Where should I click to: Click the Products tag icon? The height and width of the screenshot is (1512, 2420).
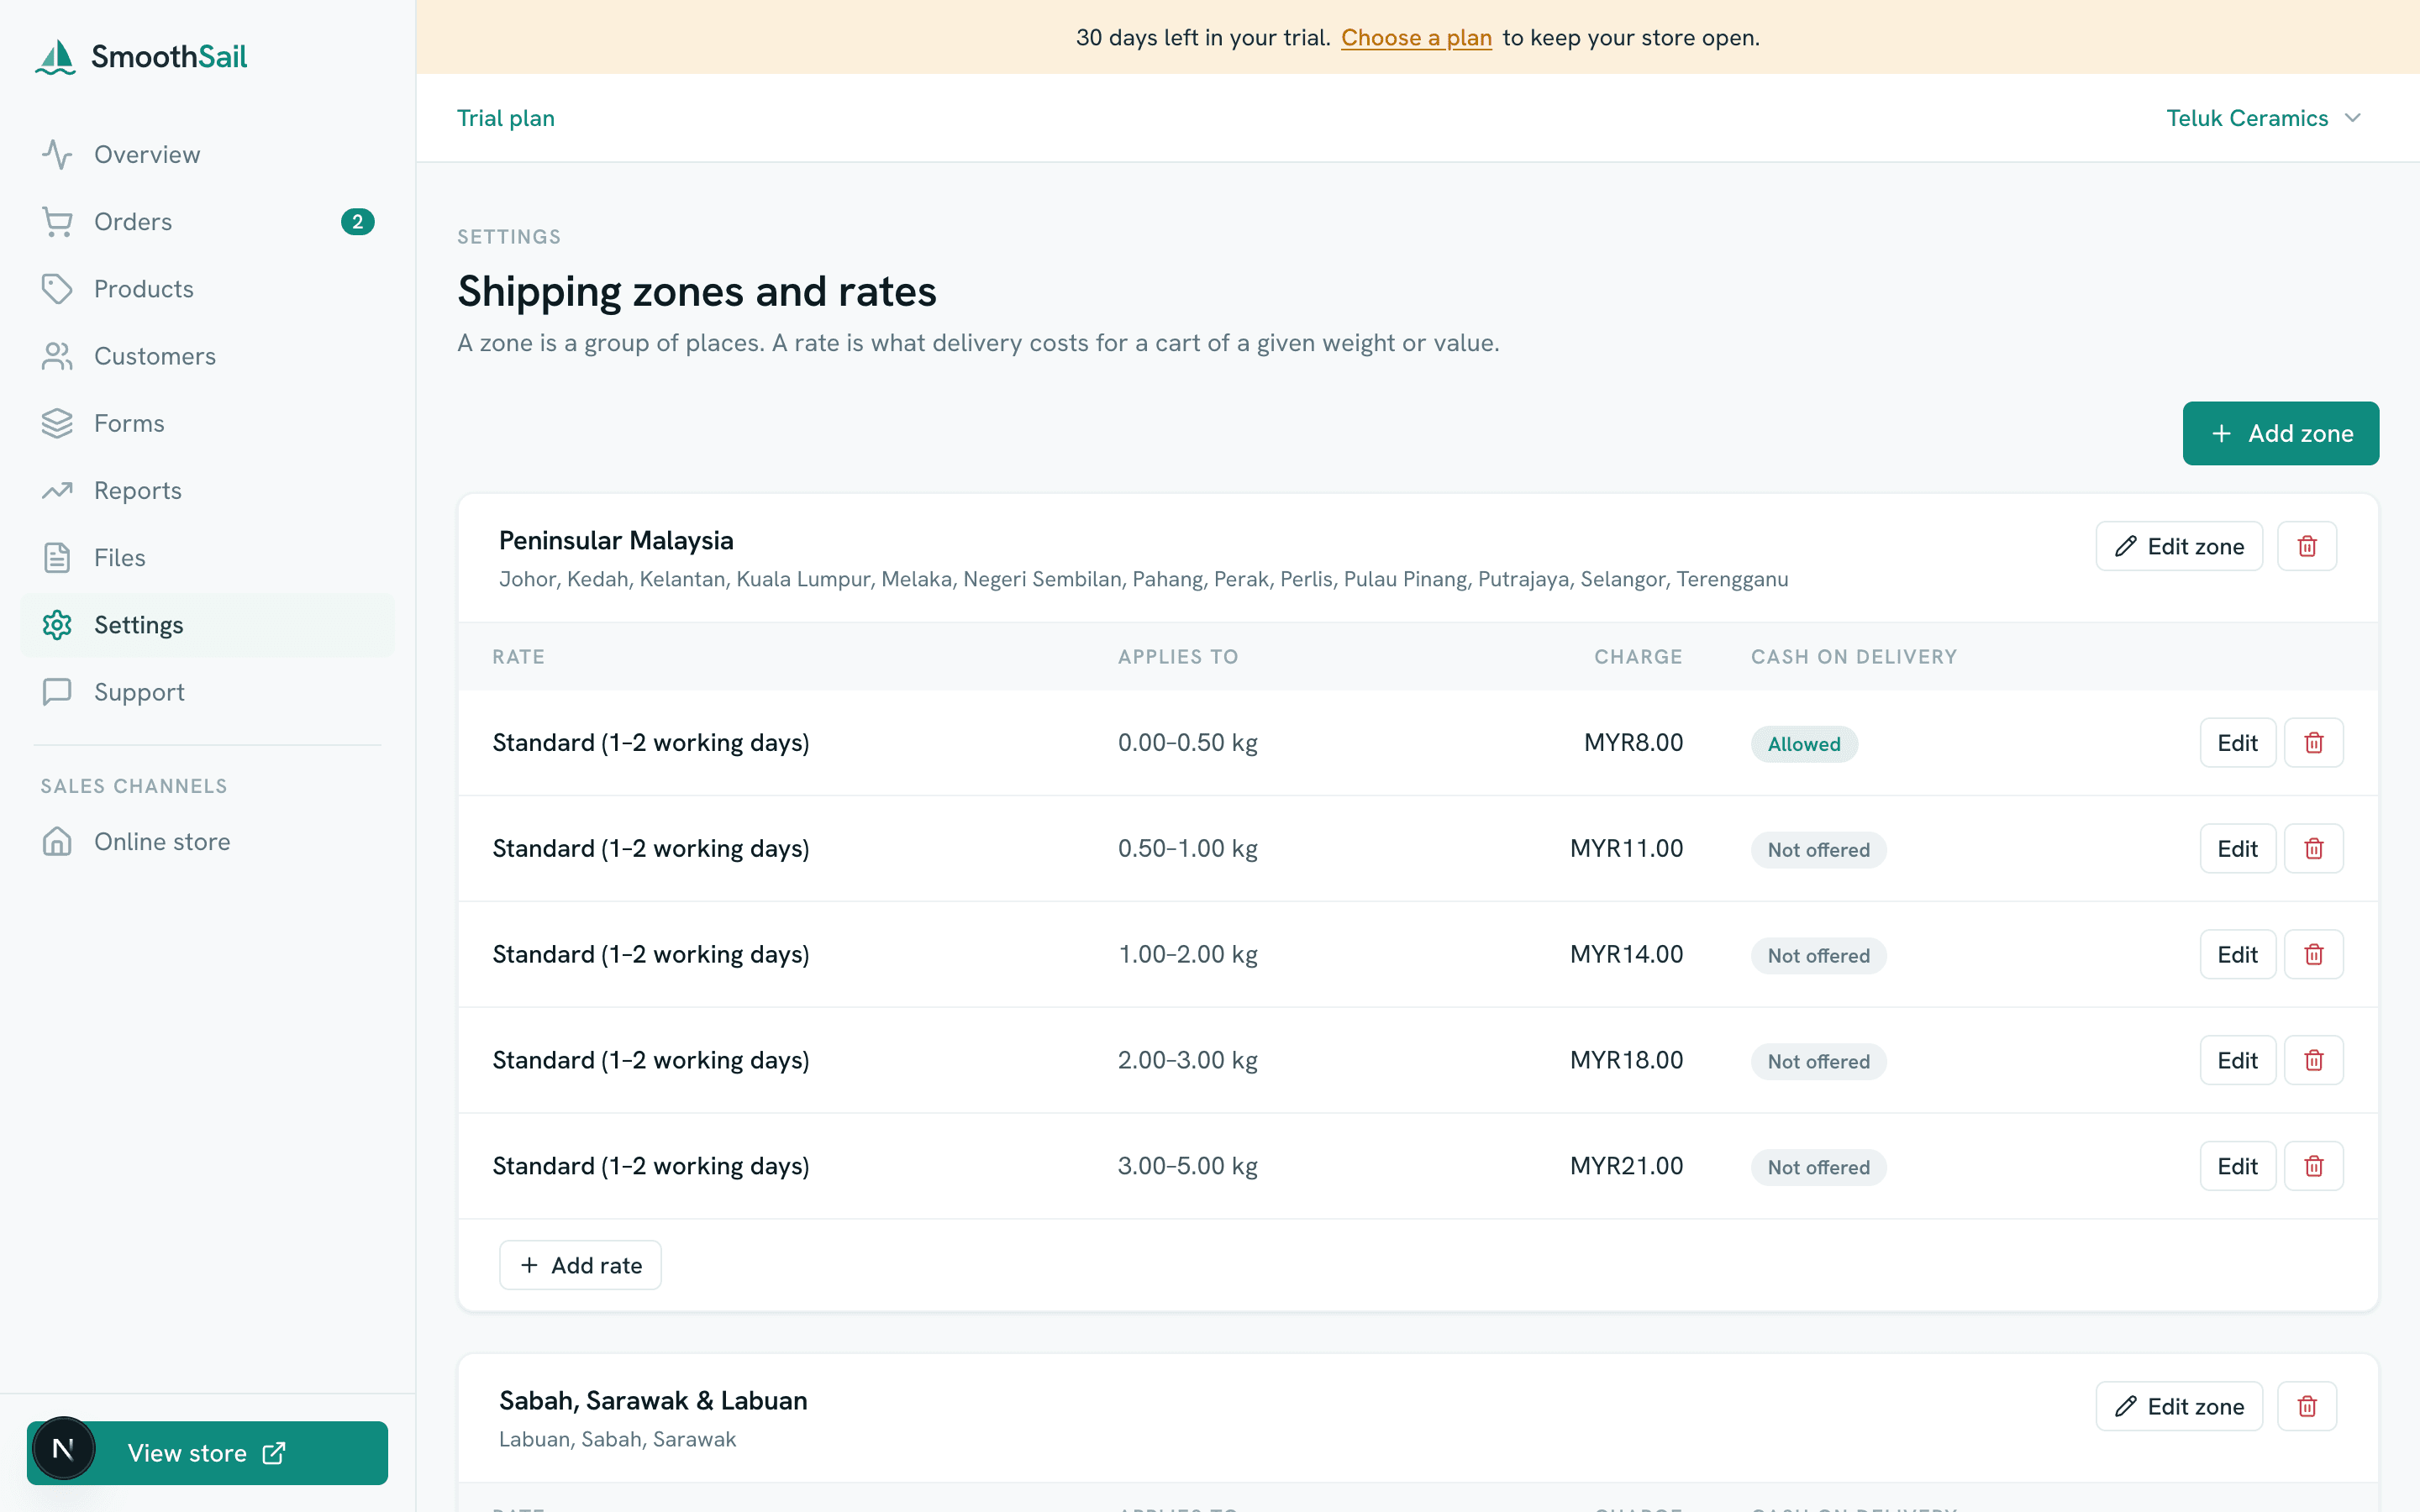pyautogui.click(x=57, y=289)
